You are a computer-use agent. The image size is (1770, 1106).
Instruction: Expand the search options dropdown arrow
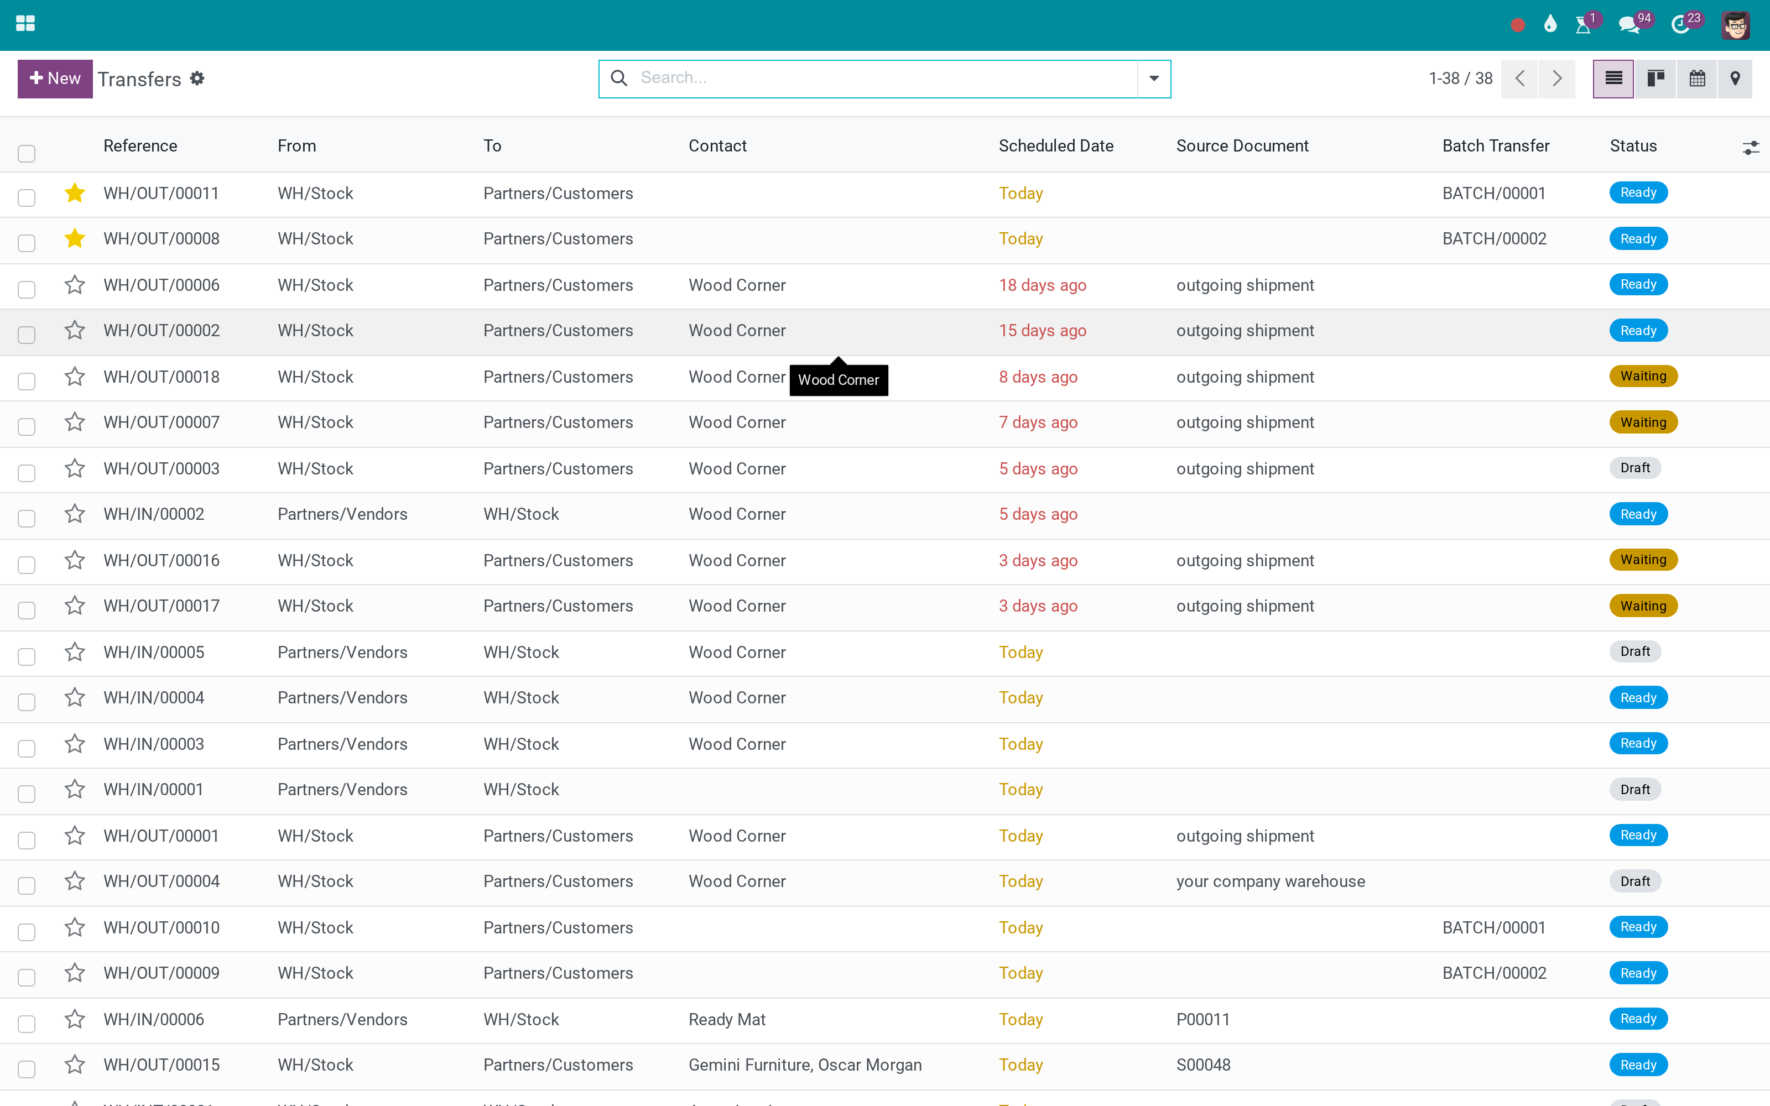tap(1153, 79)
